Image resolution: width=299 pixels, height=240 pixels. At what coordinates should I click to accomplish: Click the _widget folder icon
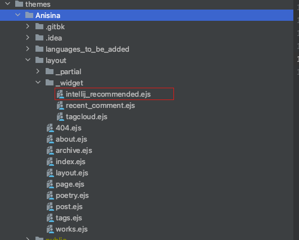(50, 83)
